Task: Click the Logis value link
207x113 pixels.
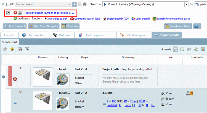Action: (x=128, y=105)
